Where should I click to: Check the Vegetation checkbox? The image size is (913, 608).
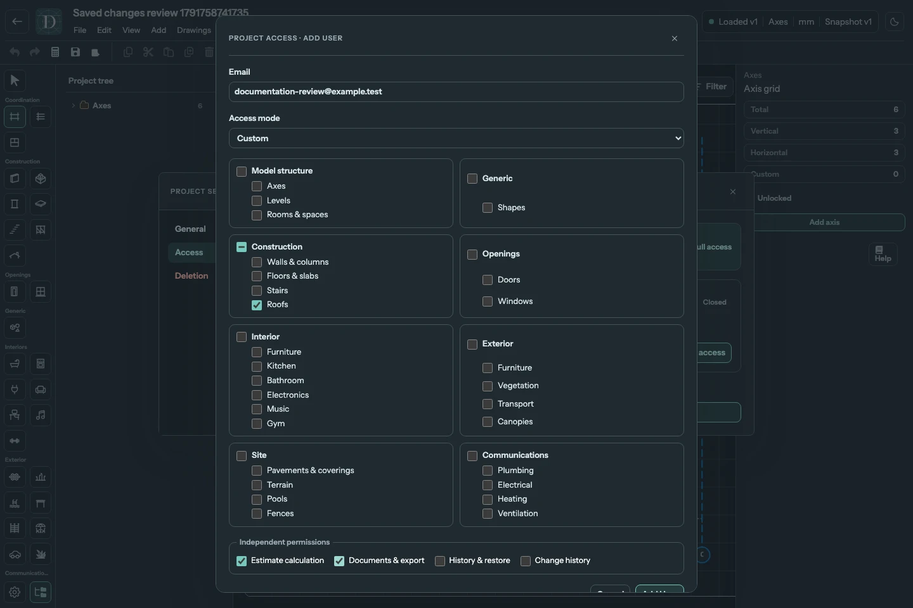pyautogui.click(x=488, y=386)
